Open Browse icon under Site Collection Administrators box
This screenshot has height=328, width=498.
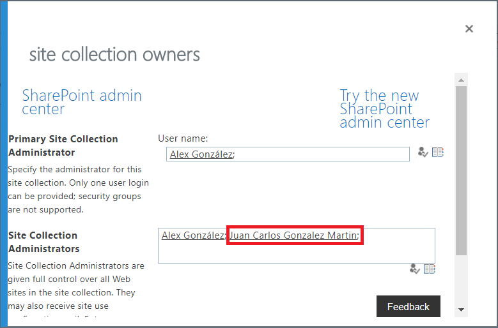click(430, 269)
